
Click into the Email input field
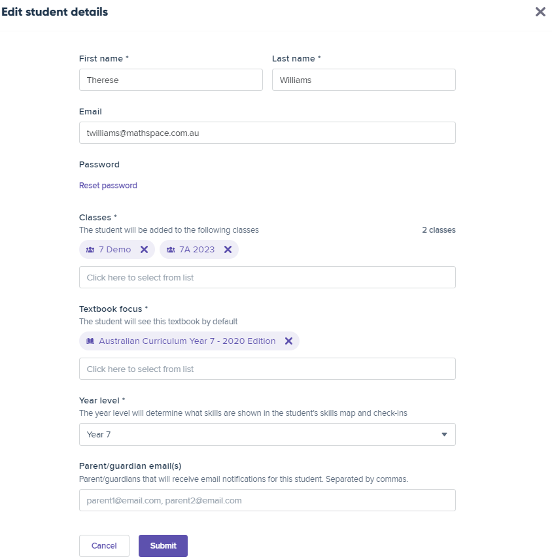(x=267, y=133)
